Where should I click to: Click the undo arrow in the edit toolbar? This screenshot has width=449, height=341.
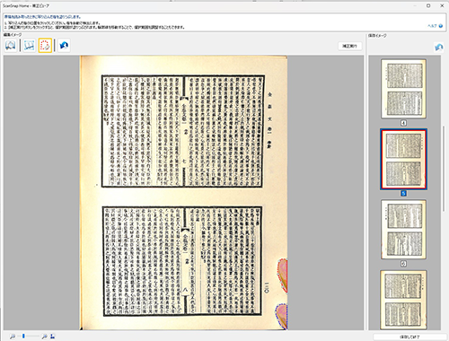coord(64,46)
